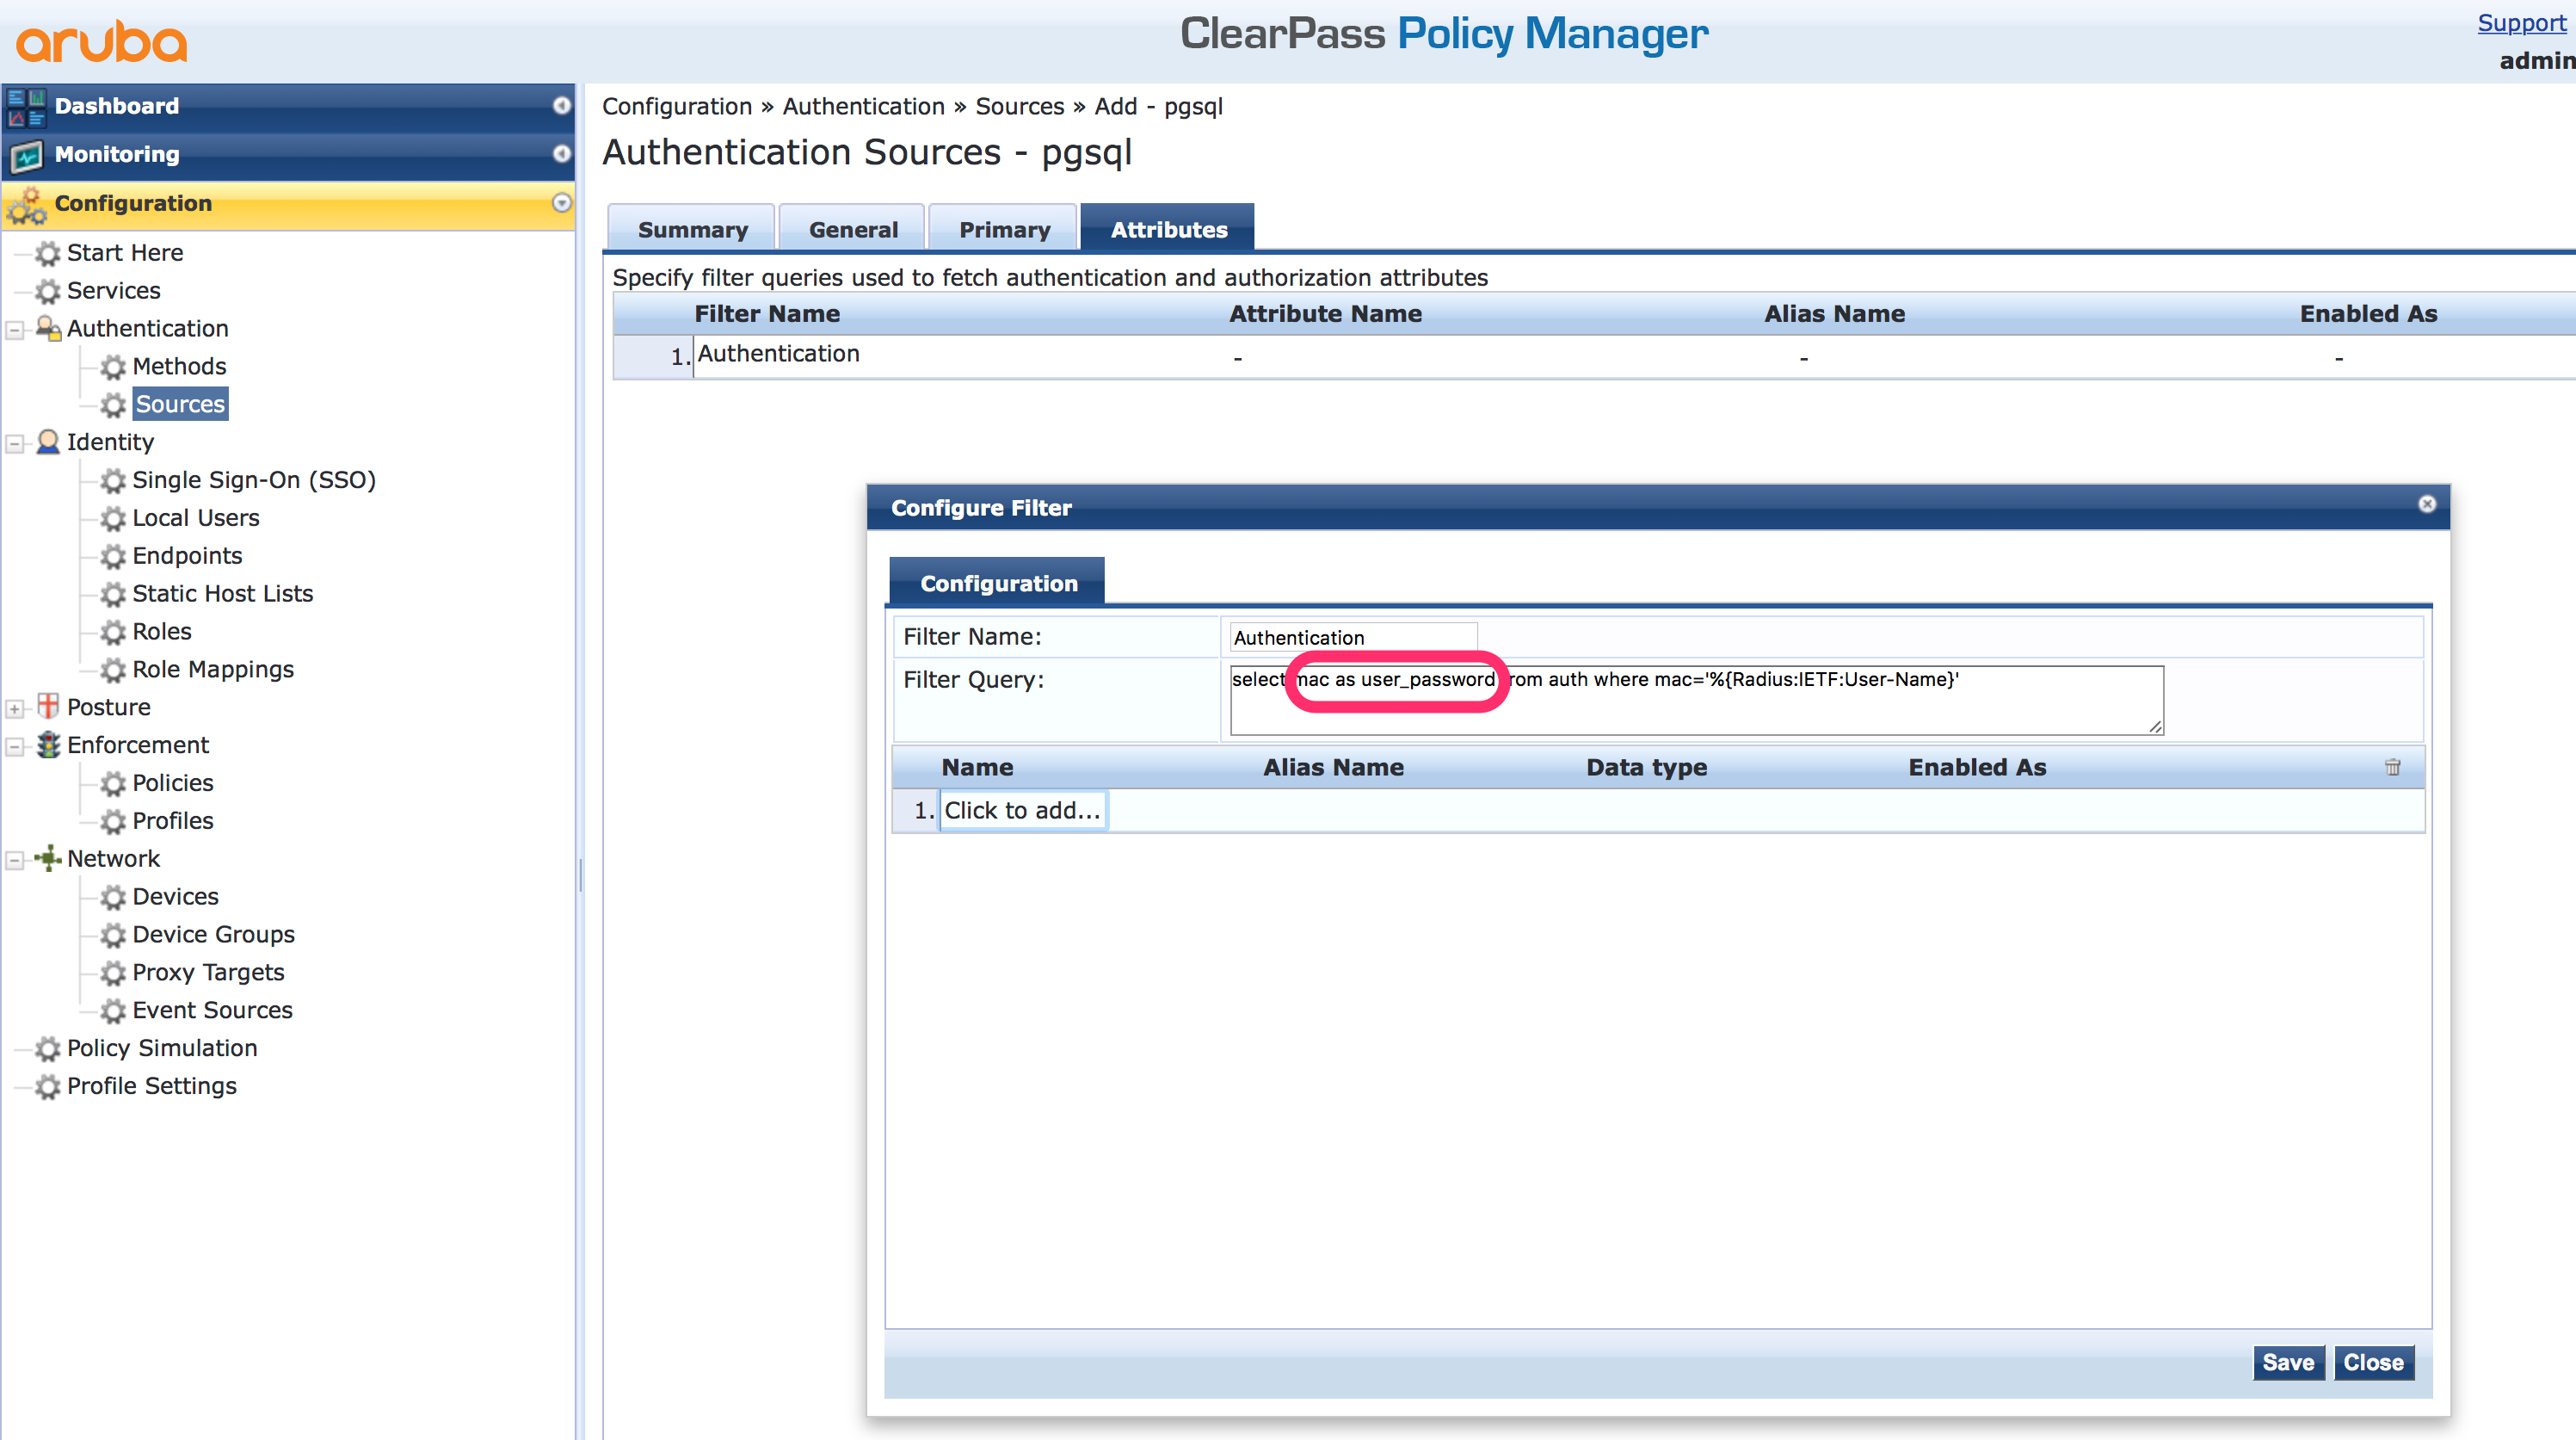Click the Monitoring menu label
2576x1440 pixels.
pyautogui.click(x=117, y=154)
